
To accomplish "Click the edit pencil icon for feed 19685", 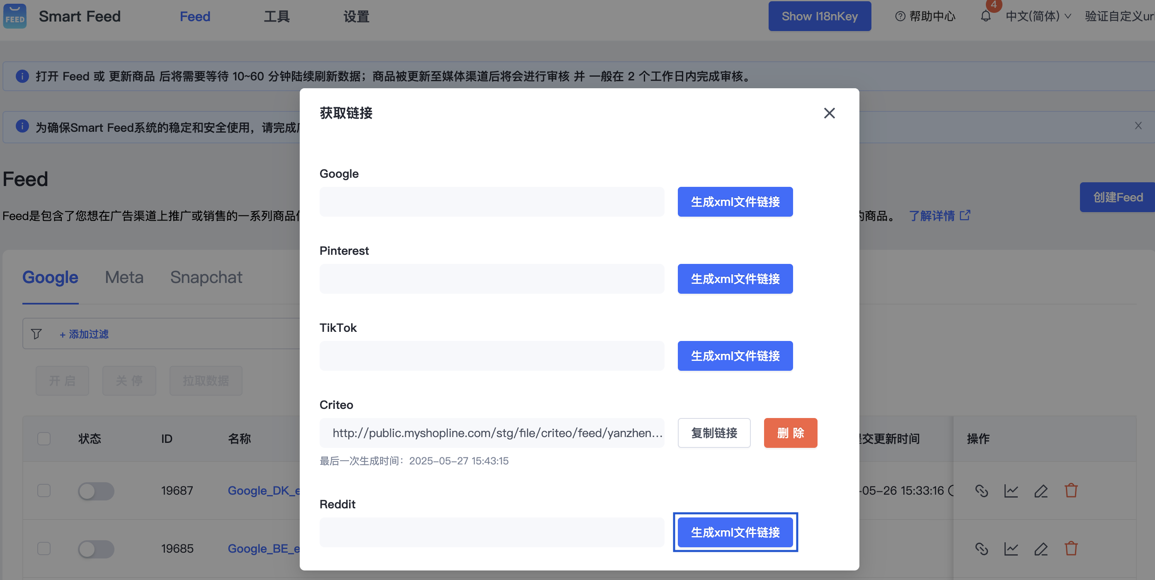I will point(1041,549).
